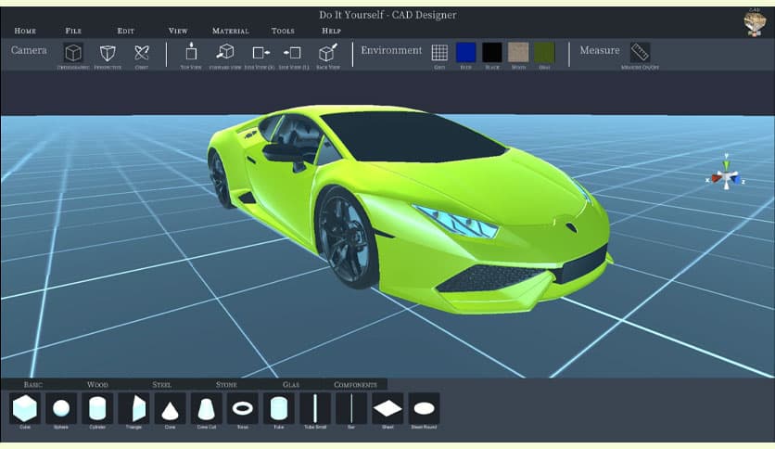Add a Sheet Round shape
The width and height of the screenshot is (775, 449).
424,408
